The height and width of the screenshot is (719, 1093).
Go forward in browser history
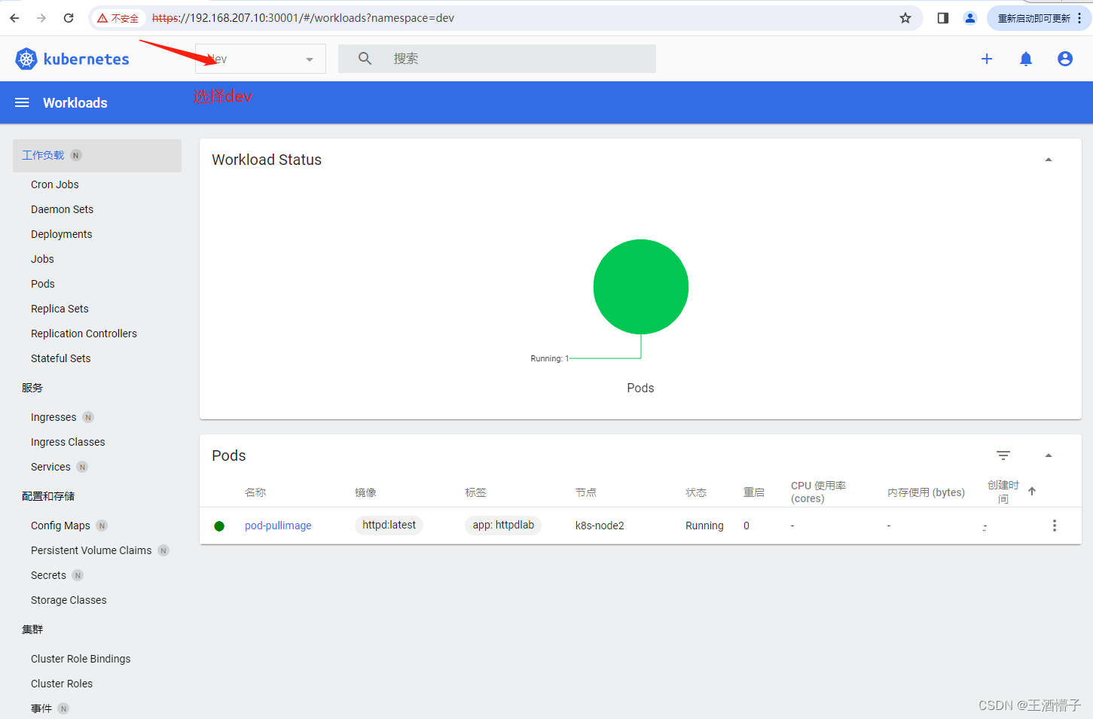click(41, 18)
